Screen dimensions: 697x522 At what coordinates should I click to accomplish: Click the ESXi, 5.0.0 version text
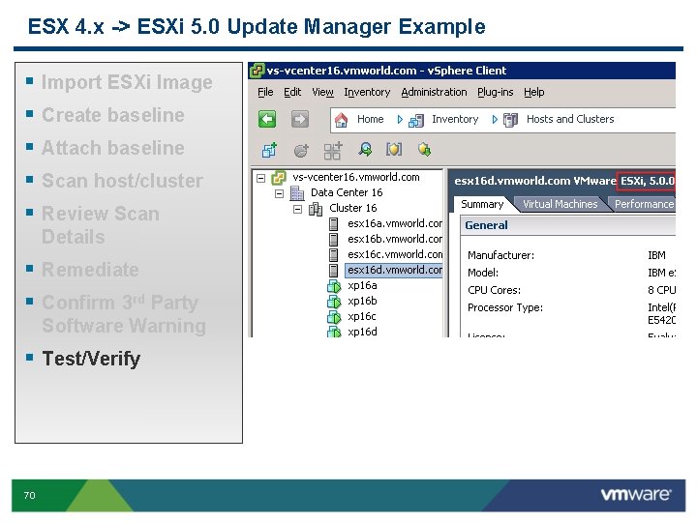tap(648, 181)
